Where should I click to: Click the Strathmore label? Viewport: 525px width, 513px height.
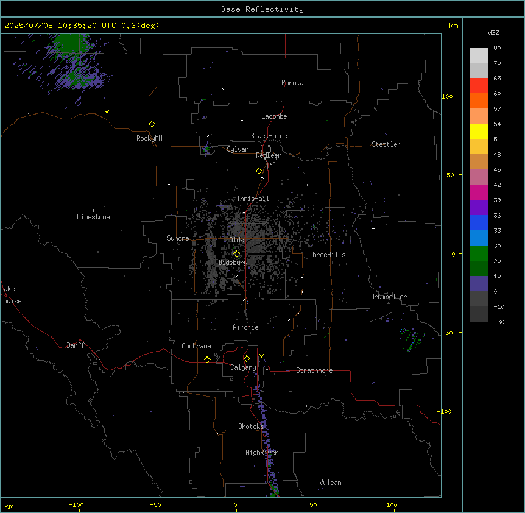314,370
